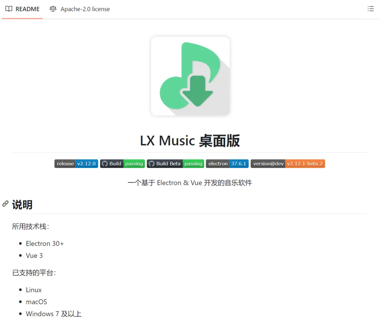Click the book icon on README tab

pyautogui.click(x=9, y=9)
